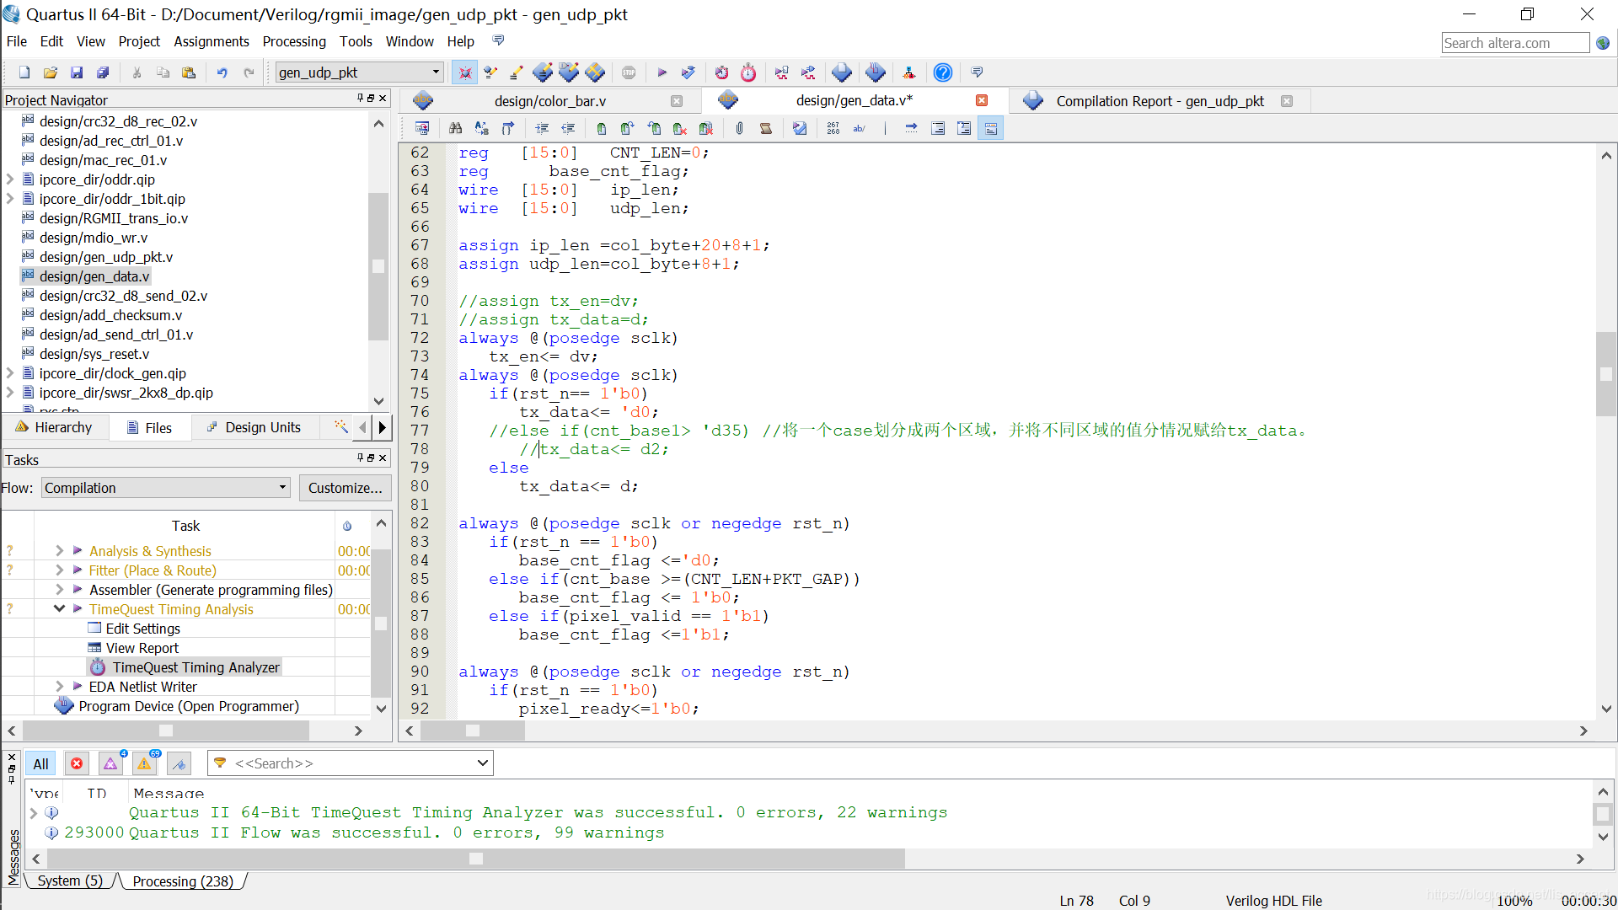Click the New File icon in toolbar
1618x910 pixels.
[x=24, y=72]
